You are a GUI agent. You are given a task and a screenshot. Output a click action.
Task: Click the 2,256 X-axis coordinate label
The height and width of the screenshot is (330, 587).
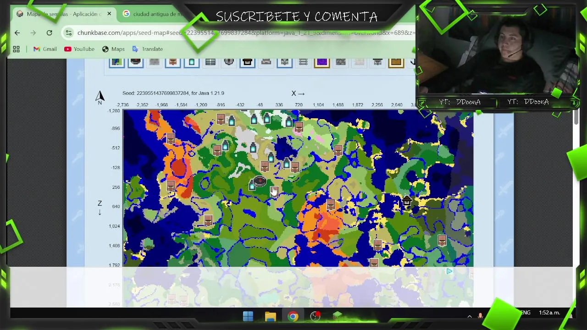[x=377, y=105]
